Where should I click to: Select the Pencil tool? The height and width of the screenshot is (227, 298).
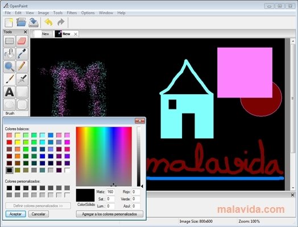click(x=22, y=66)
